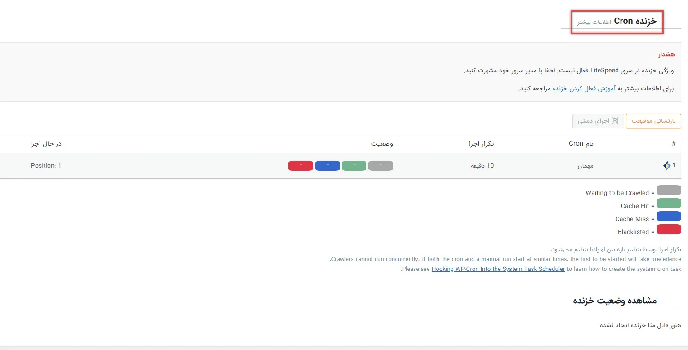Screen dimensions: 688x350
Task: Click the Position: 1 cell
Action: (x=46, y=166)
